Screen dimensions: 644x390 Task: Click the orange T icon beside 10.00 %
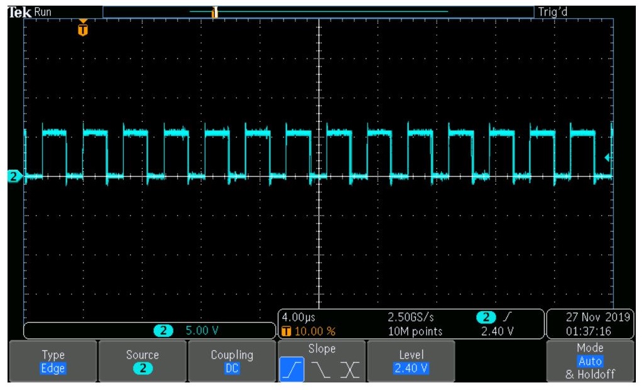(x=287, y=331)
